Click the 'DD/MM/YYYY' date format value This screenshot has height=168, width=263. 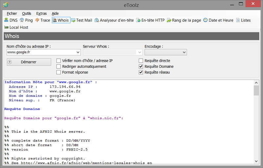point(78,140)
